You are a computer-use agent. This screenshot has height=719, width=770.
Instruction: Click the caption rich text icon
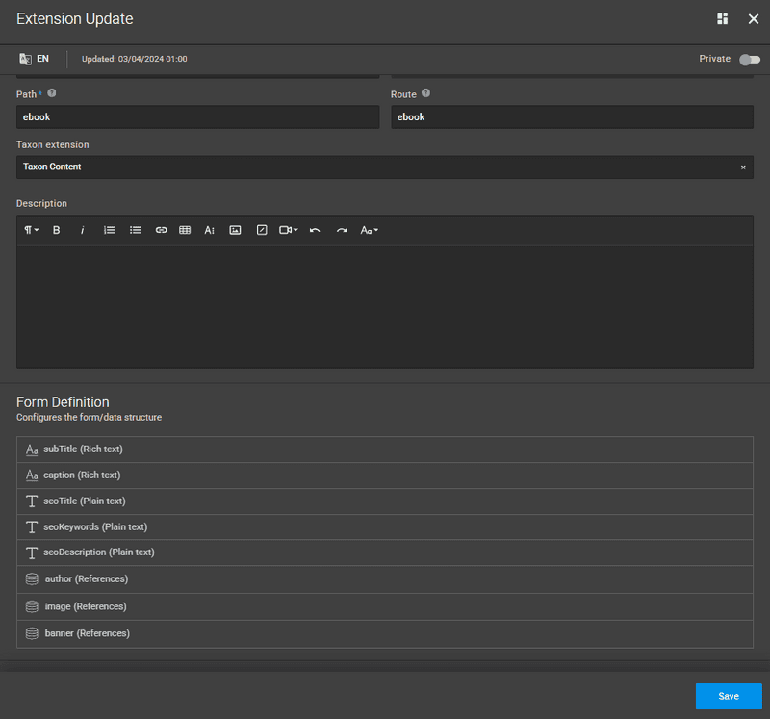32,475
